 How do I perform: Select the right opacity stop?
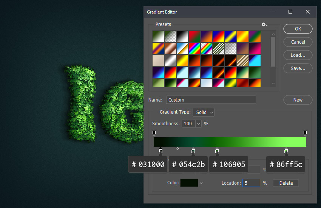coord(305,133)
